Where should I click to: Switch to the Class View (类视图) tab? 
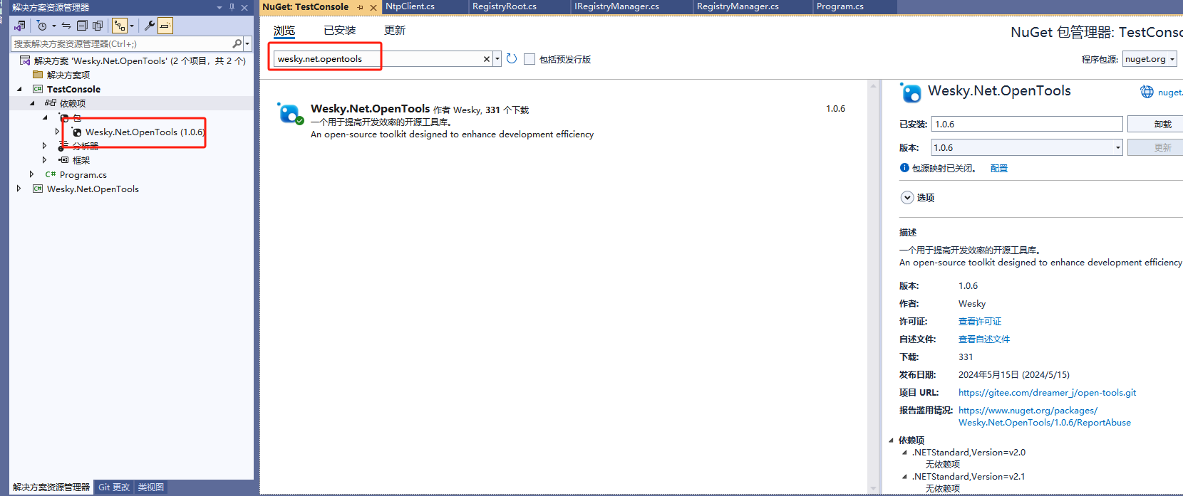tap(151, 487)
